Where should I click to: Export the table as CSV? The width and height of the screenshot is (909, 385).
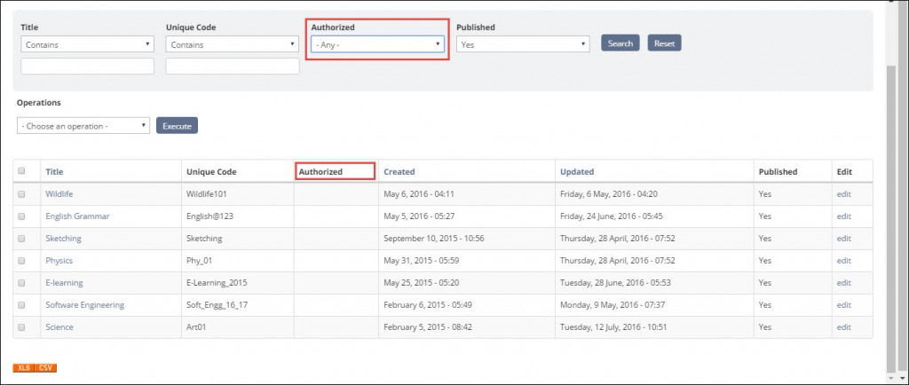coord(46,368)
